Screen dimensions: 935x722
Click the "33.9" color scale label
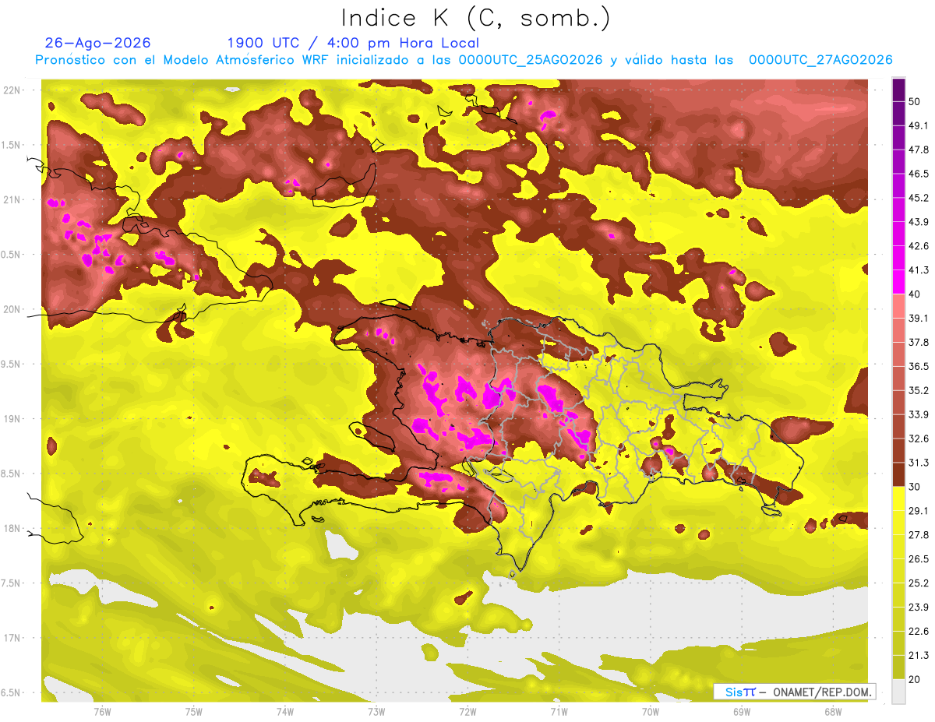919,414
